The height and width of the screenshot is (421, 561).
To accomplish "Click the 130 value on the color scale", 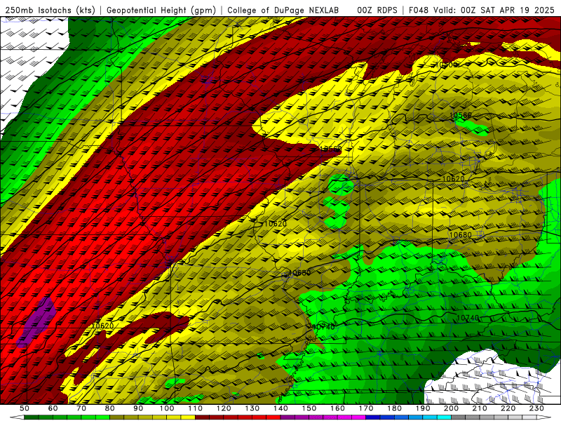I will [x=252, y=408].
